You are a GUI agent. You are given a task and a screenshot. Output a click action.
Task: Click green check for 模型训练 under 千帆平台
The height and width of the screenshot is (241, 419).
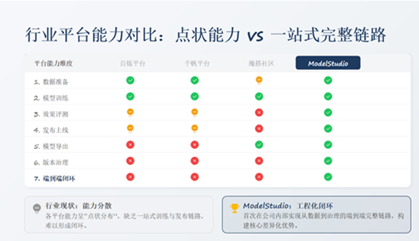(x=194, y=96)
